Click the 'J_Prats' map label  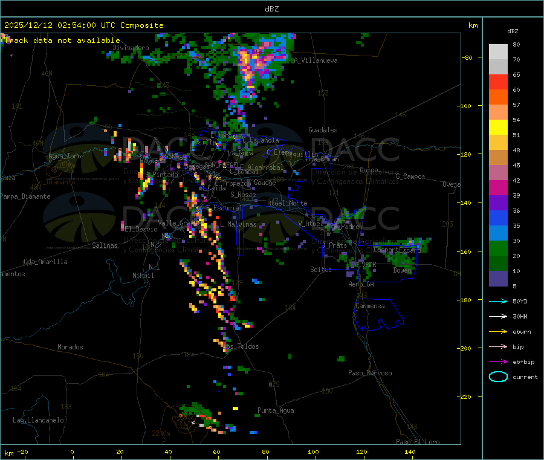pyautogui.click(x=334, y=245)
